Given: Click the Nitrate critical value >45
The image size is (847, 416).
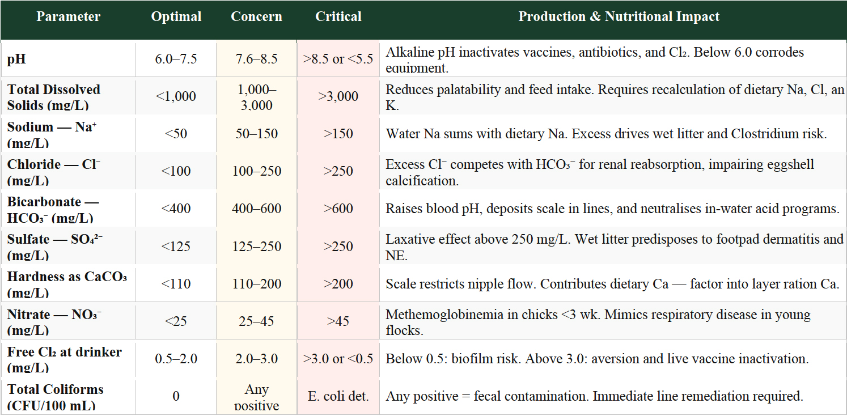Looking at the screenshot, I should pyautogui.click(x=338, y=321).
